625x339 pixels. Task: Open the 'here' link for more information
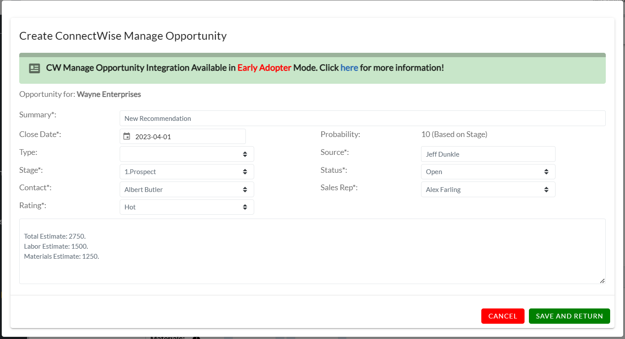coord(349,68)
